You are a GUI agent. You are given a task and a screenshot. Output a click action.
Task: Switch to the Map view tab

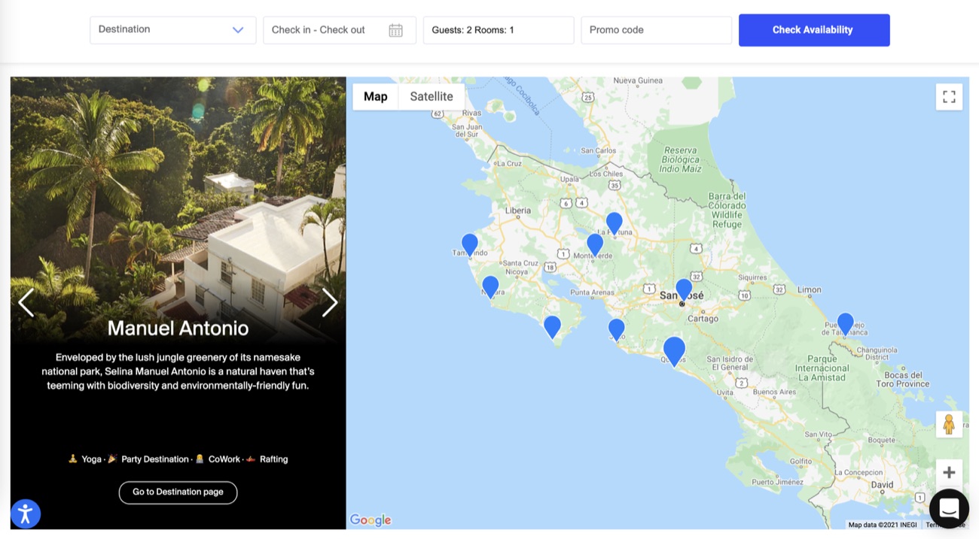(375, 96)
